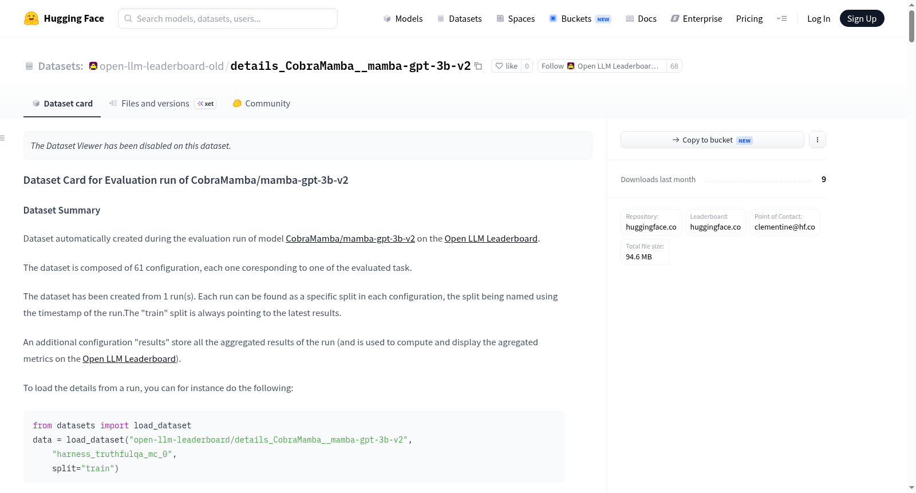The image size is (916, 493).
Task: Open Buckets in top navigation
Action: pos(579,19)
